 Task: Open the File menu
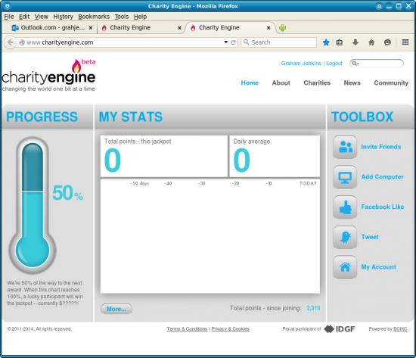(9, 17)
